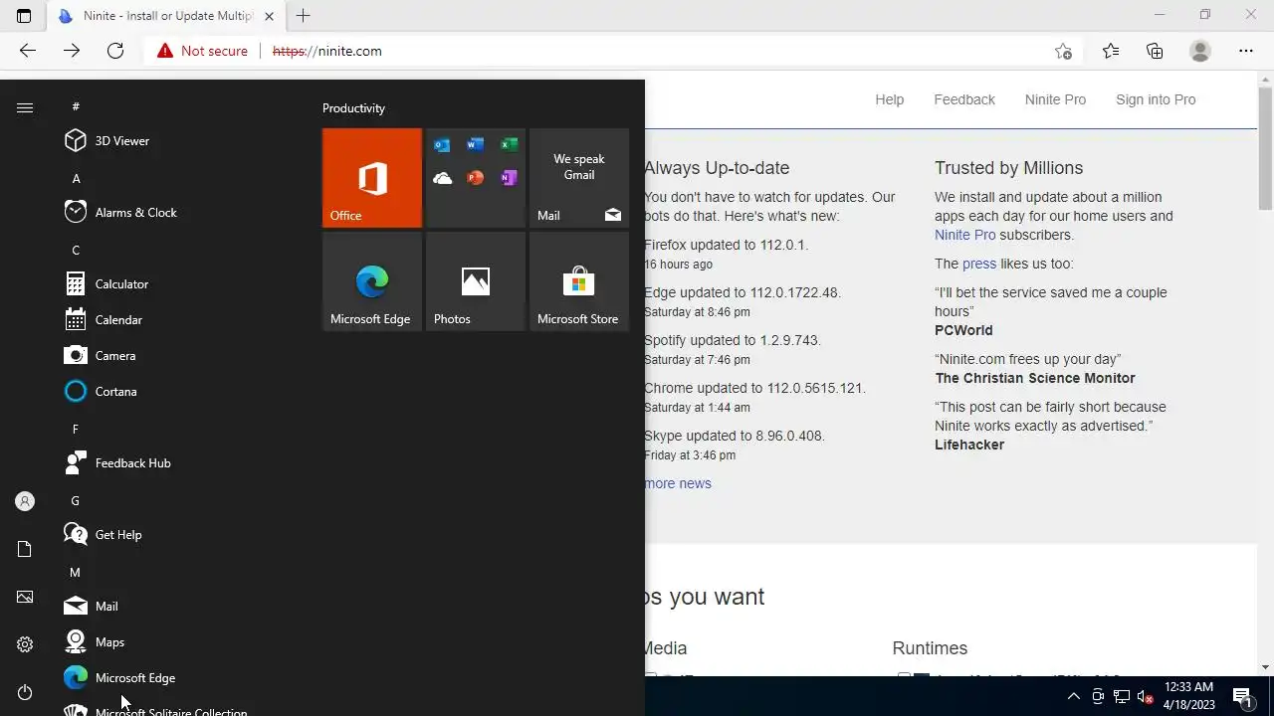Close the Ninite tab

(x=269, y=16)
